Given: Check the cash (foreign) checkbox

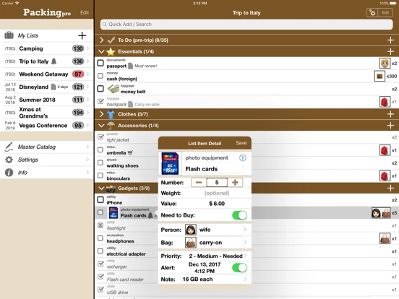Looking at the screenshot, I should (x=100, y=76).
